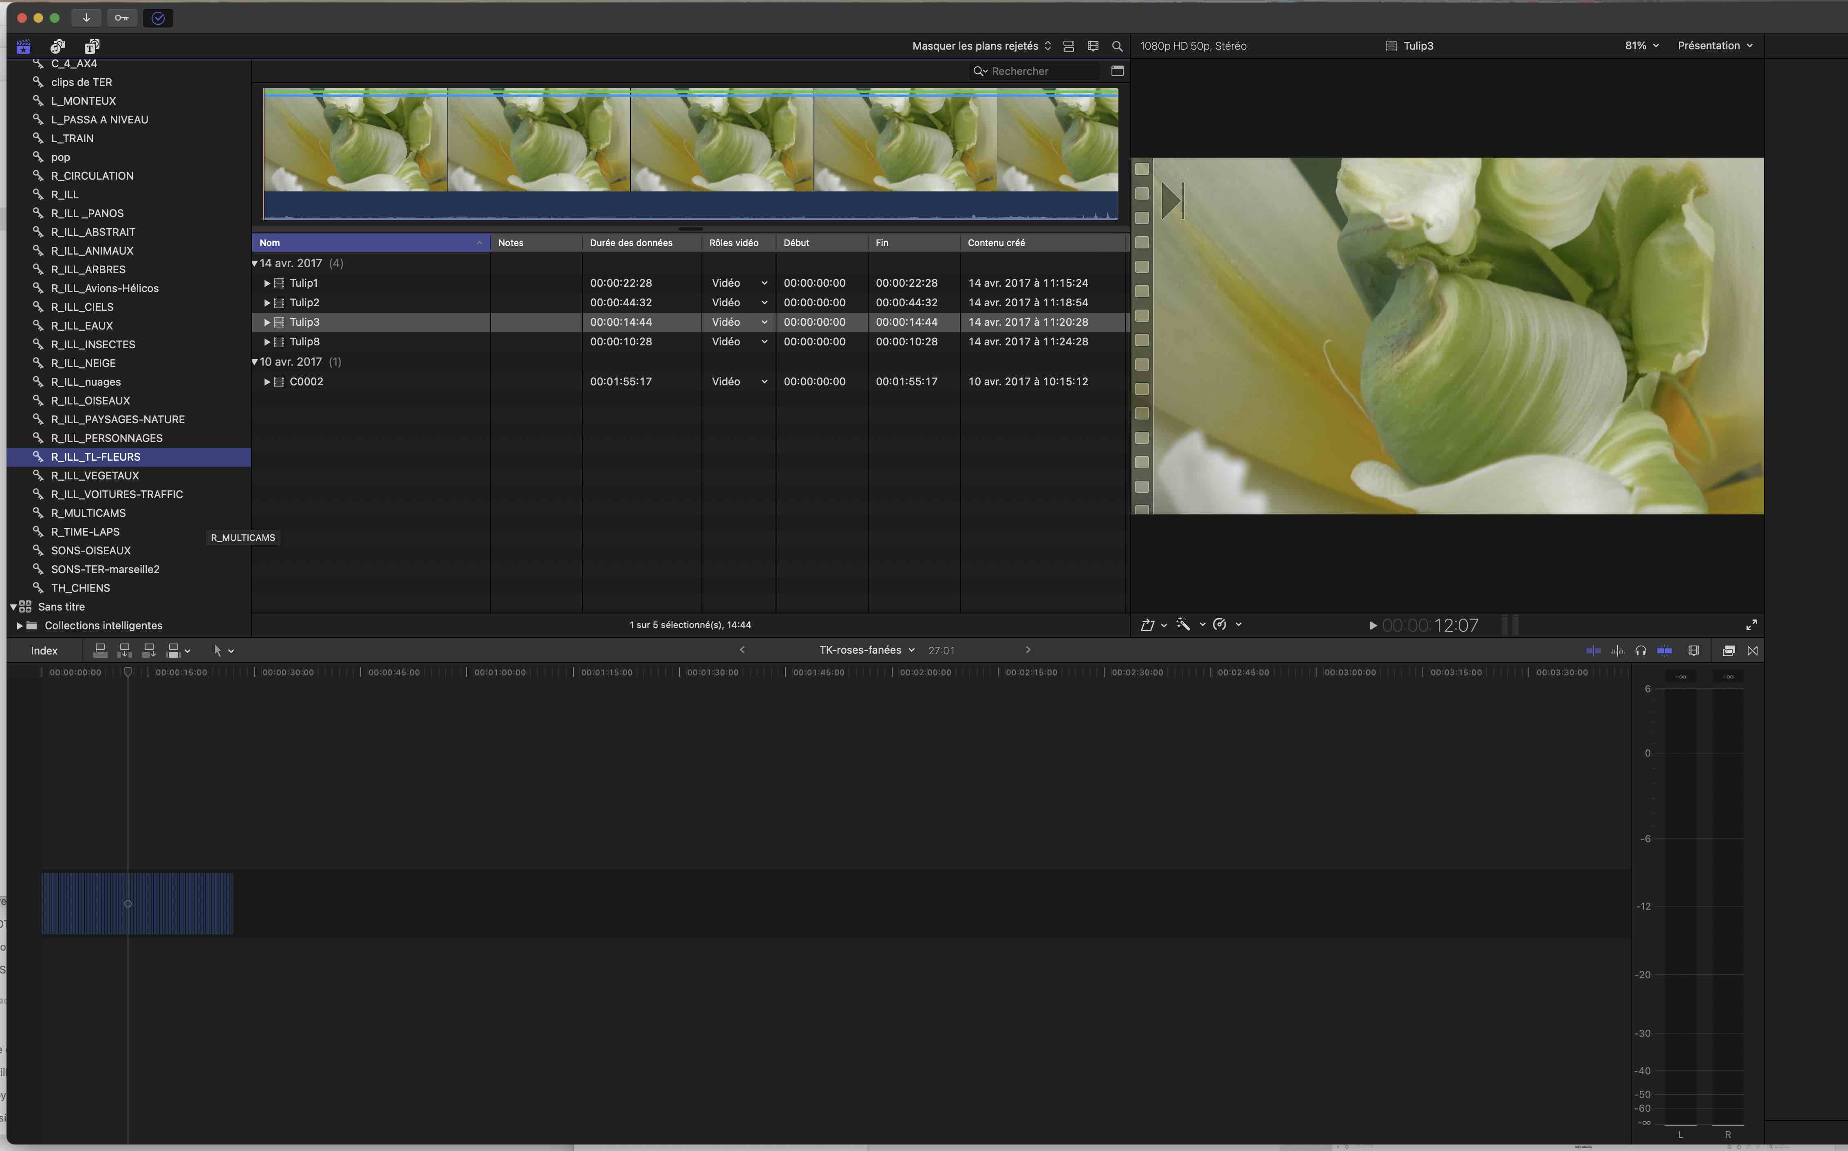Click the import media arrow button

tap(86, 18)
